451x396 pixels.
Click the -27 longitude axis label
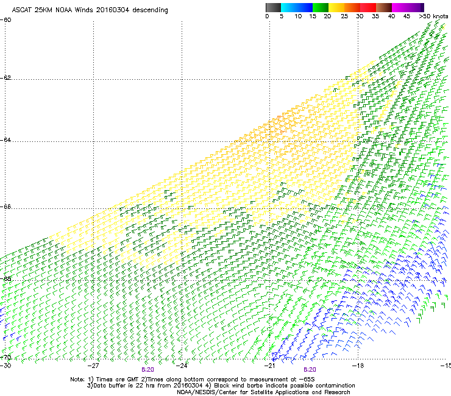tap(93, 366)
